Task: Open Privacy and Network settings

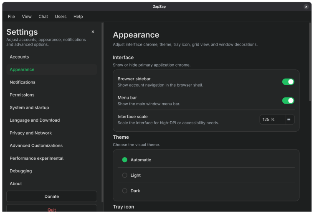Action: (x=52, y=133)
